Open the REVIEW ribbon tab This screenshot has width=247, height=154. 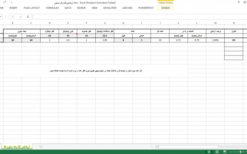(81, 8)
